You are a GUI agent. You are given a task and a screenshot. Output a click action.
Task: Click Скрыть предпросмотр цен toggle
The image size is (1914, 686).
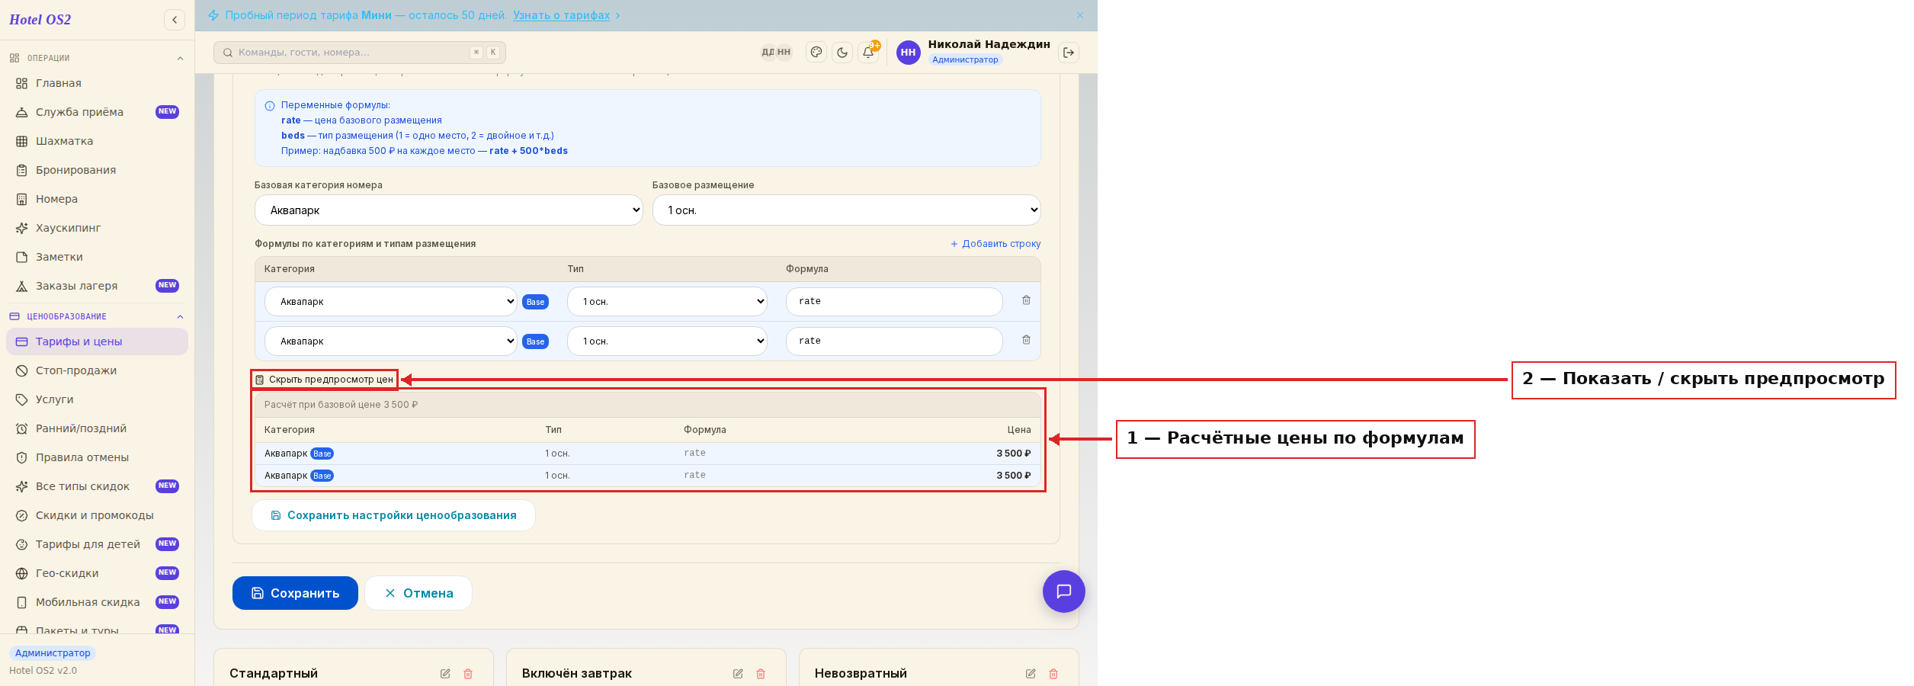(x=324, y=380)
